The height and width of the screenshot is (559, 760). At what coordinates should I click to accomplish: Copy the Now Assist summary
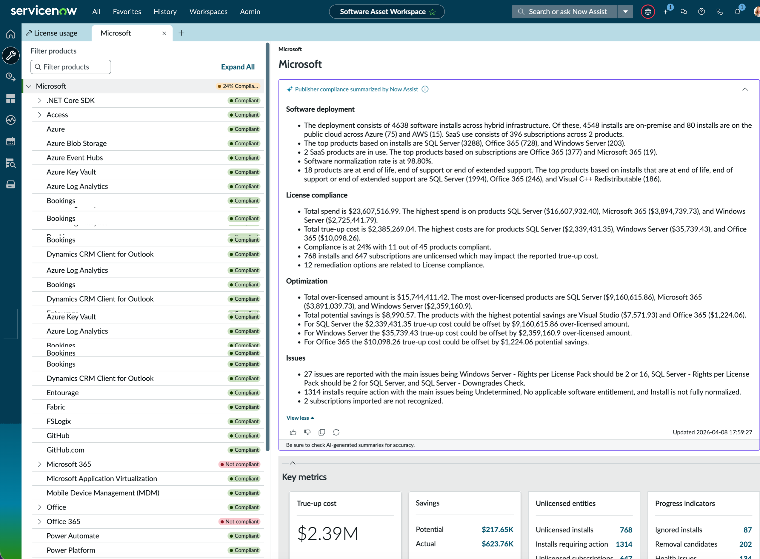tap(321, 432)
